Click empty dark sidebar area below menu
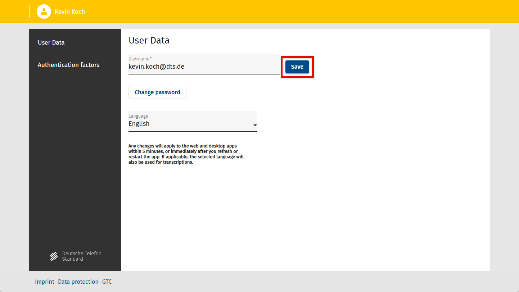The height and width of the screenshot is (292, 519). point(75,162)
